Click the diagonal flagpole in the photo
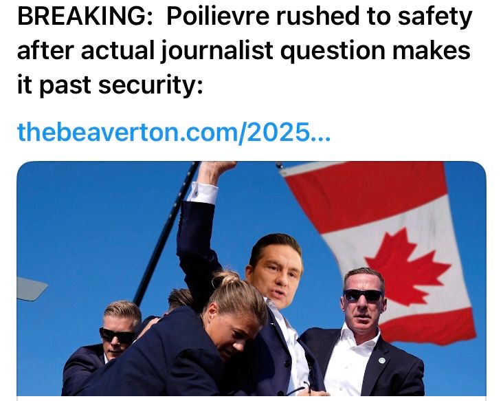Image resolution: width=503 pixels, height=401 pixels. click(x=166, y=234)
